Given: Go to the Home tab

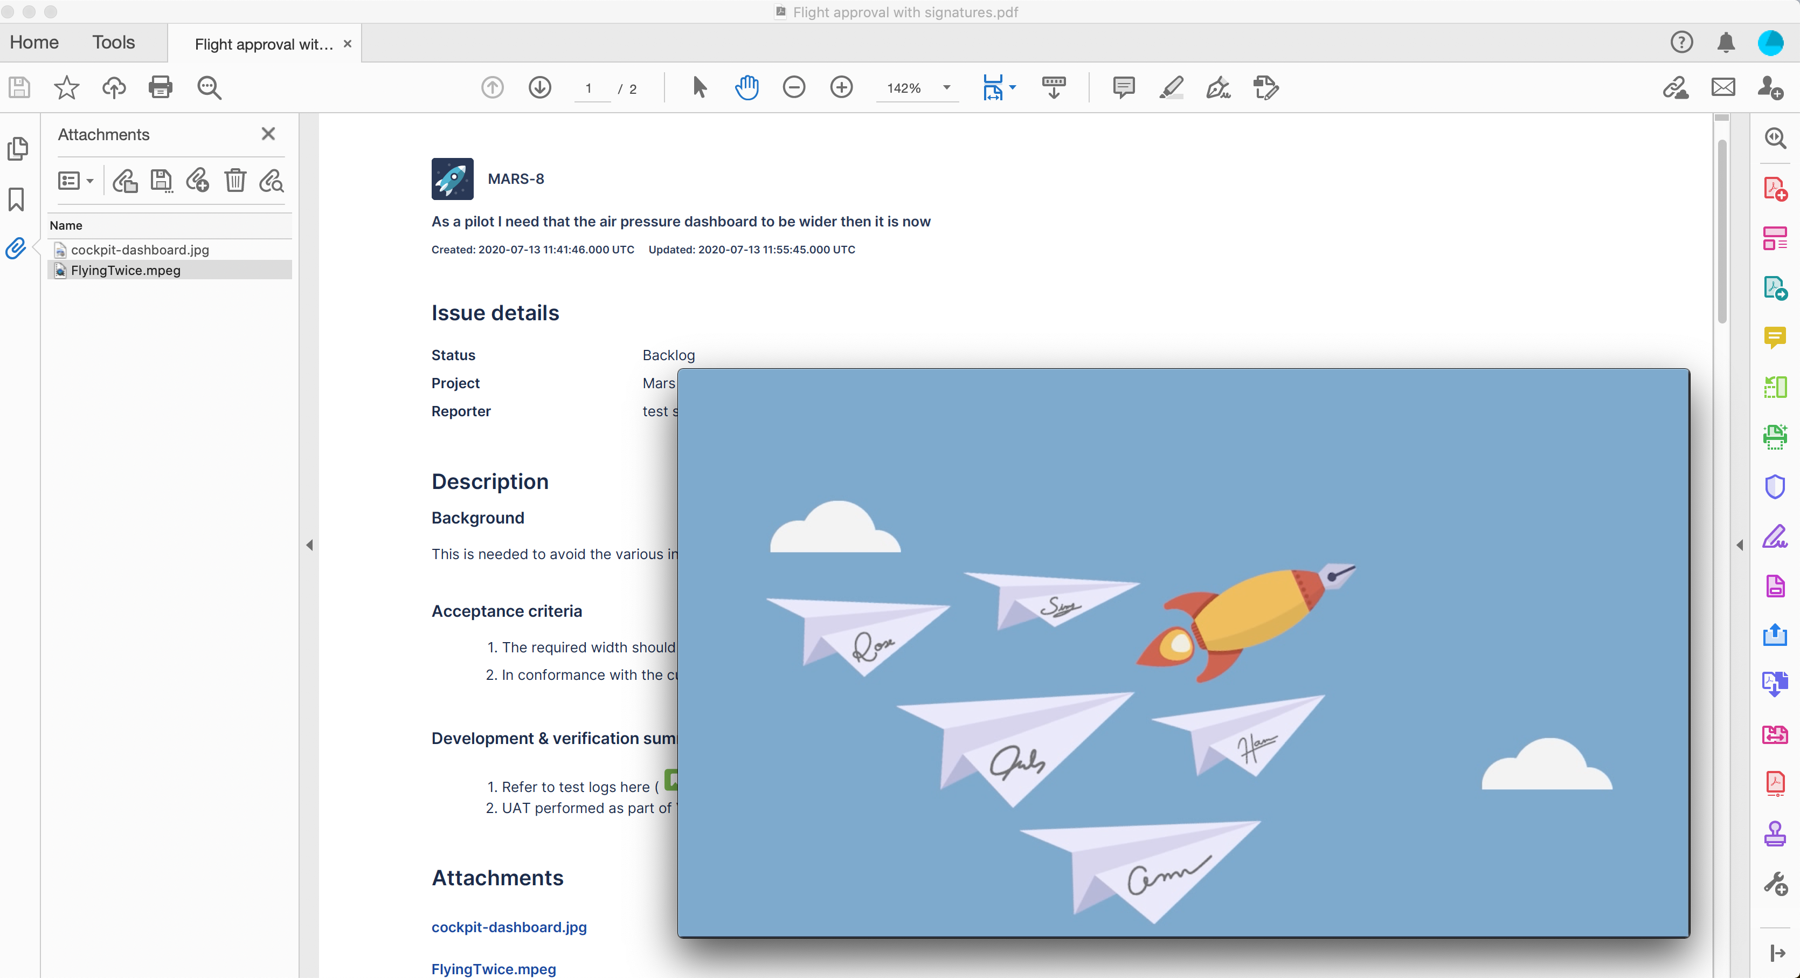Looking at the screenshot, I should pos(34,43).
